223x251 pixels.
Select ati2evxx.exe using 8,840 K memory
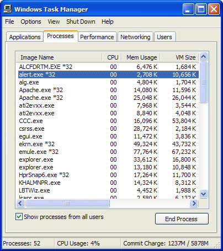point(108,113)
